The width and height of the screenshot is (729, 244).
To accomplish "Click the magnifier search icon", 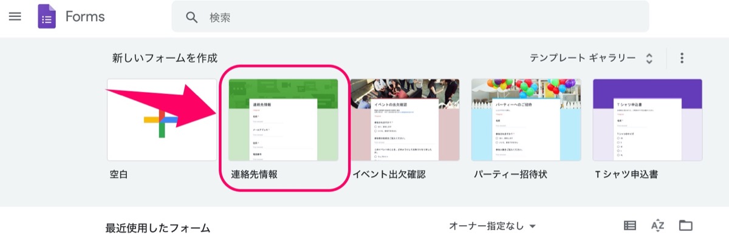I will click(192, 18).
